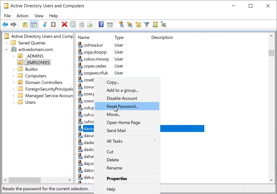Find objects using the magnifier toolbar icon

(x=155, y=24)
